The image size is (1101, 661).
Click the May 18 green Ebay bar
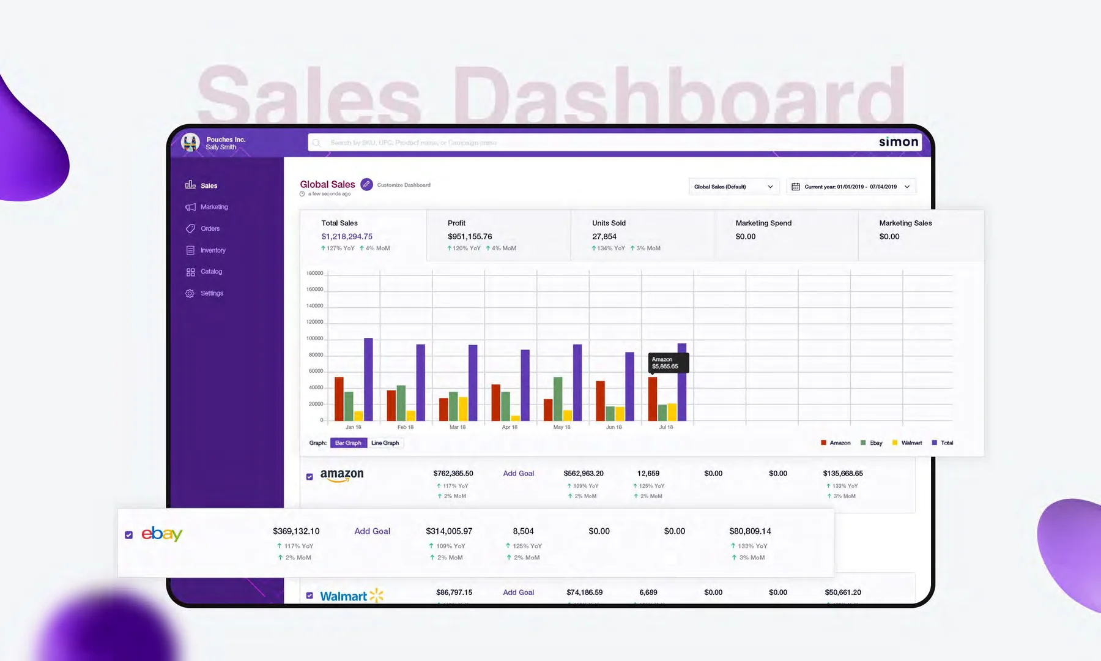point(558,399)
